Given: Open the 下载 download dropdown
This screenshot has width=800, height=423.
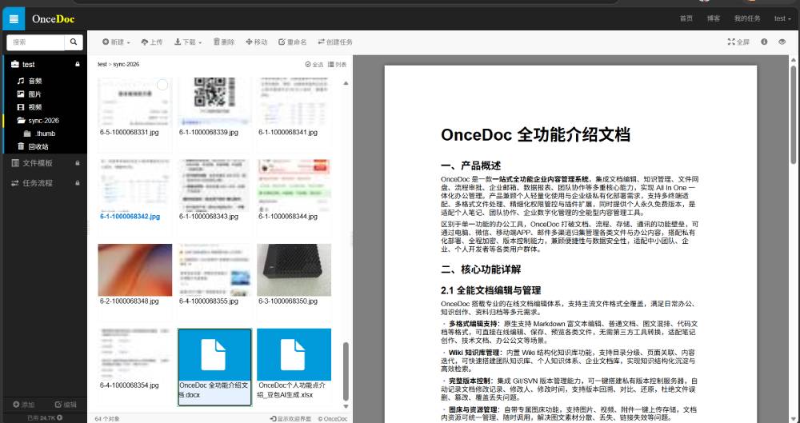Looking at the screenshot, I should click(188, 42).
